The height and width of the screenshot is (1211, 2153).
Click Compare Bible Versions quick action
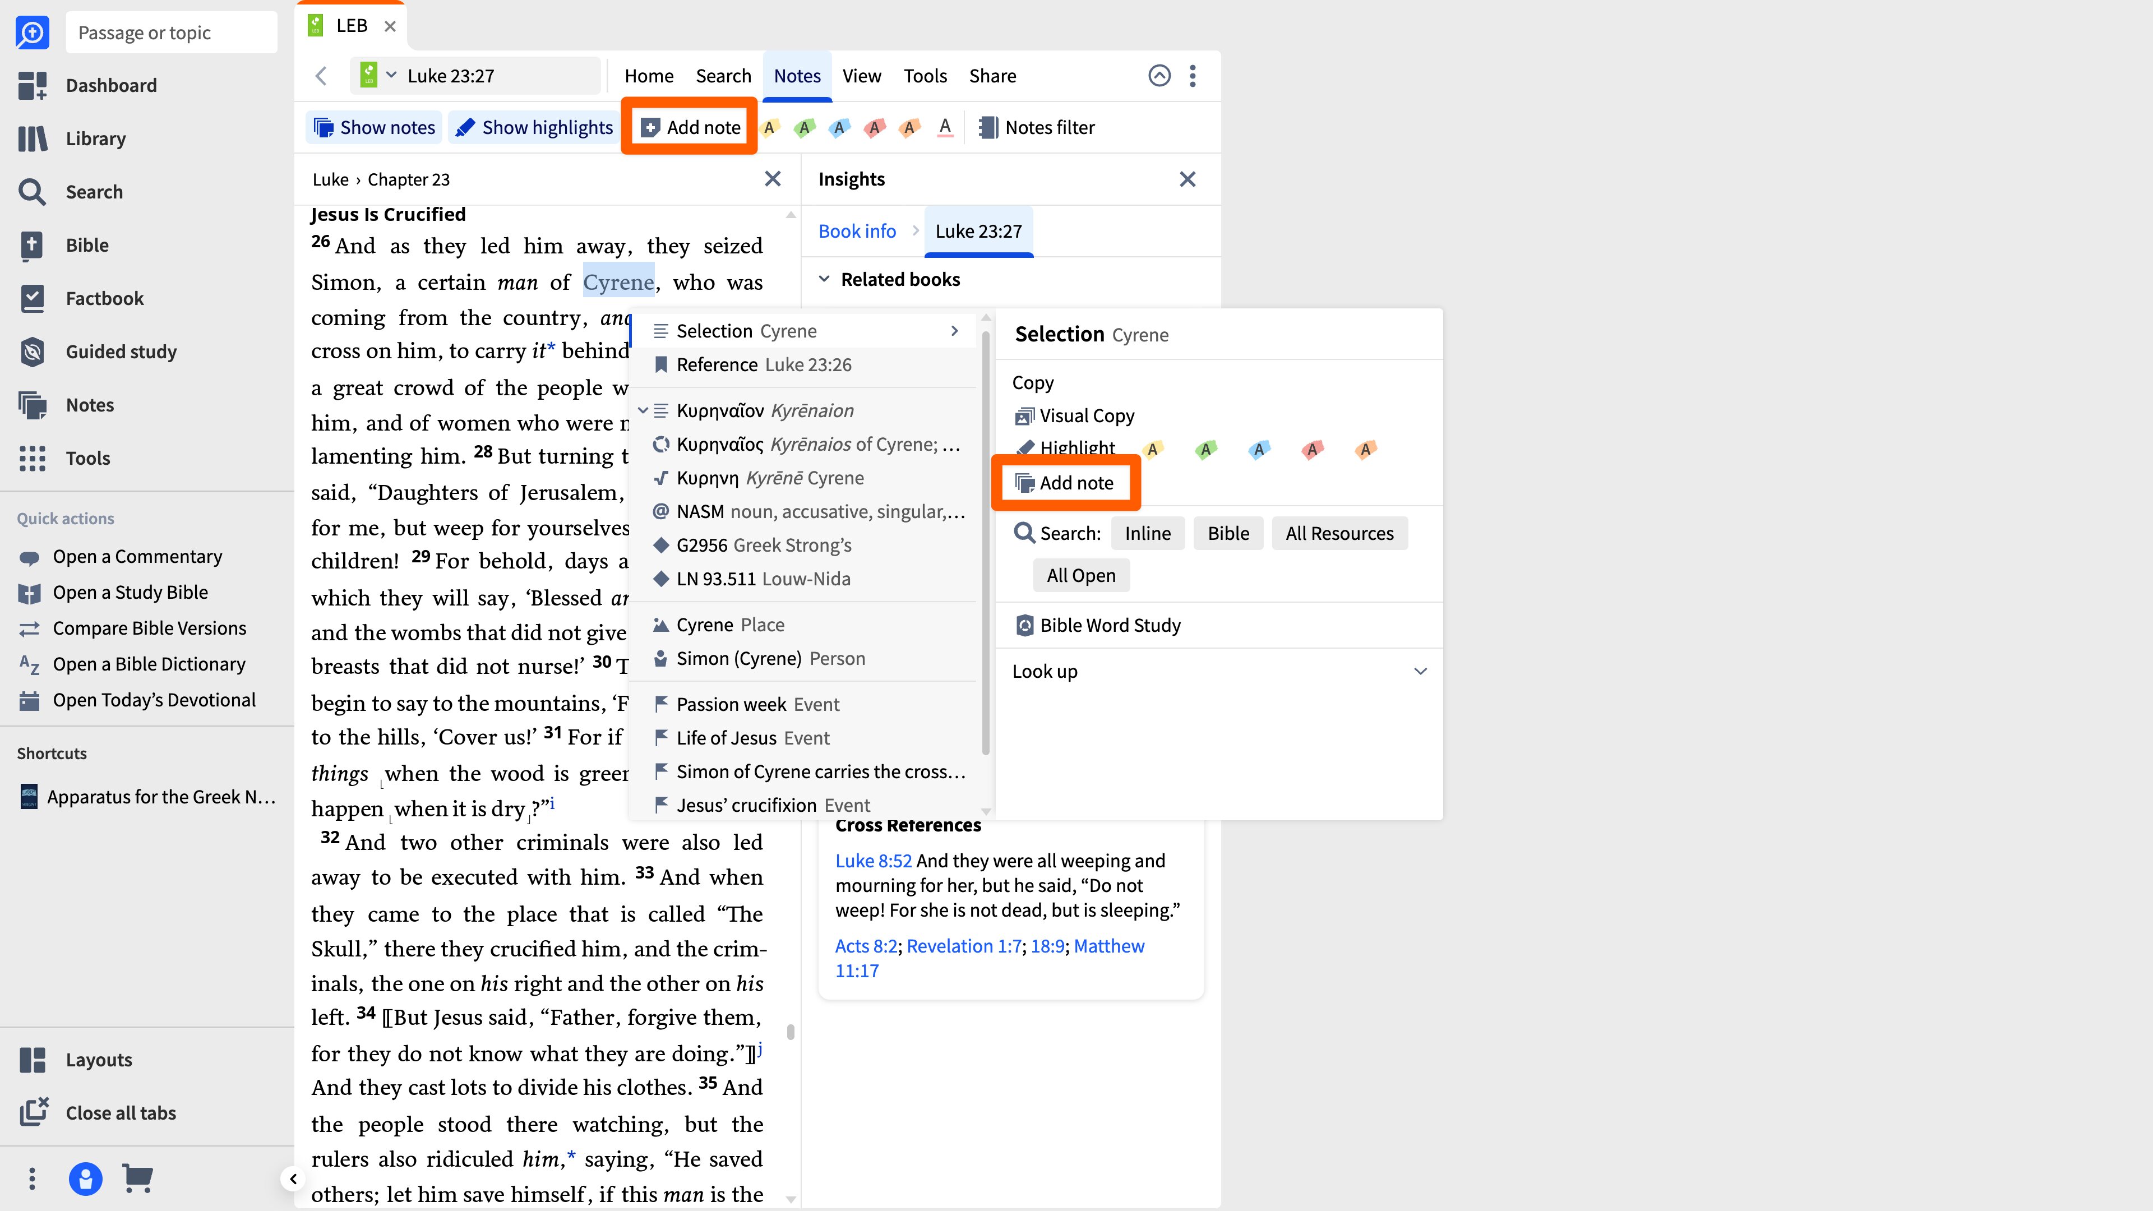click(132, 628)
